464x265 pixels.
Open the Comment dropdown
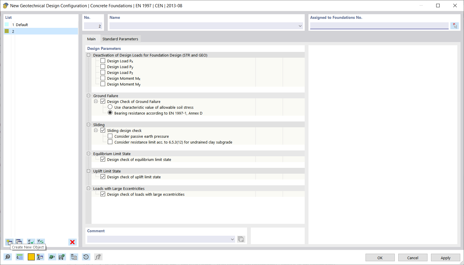point(232,239)
